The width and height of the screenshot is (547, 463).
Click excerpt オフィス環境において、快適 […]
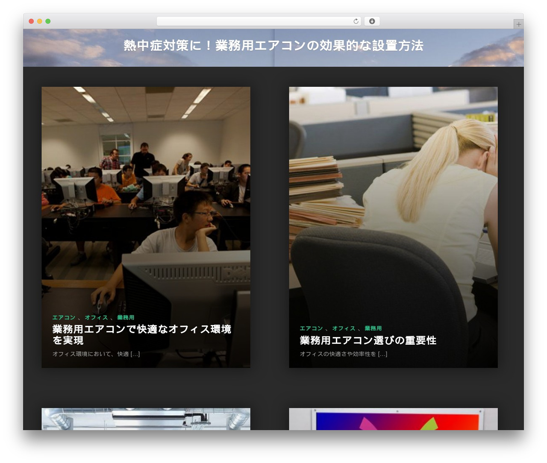(x=96, y=354)
